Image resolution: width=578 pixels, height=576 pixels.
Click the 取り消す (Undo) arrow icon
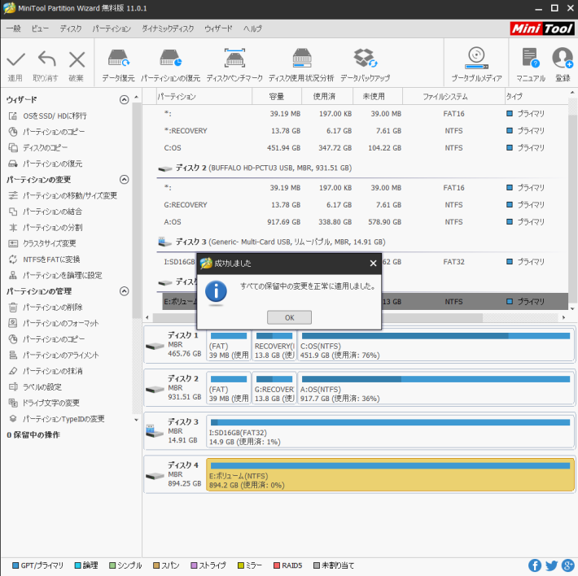click(46, 59)
